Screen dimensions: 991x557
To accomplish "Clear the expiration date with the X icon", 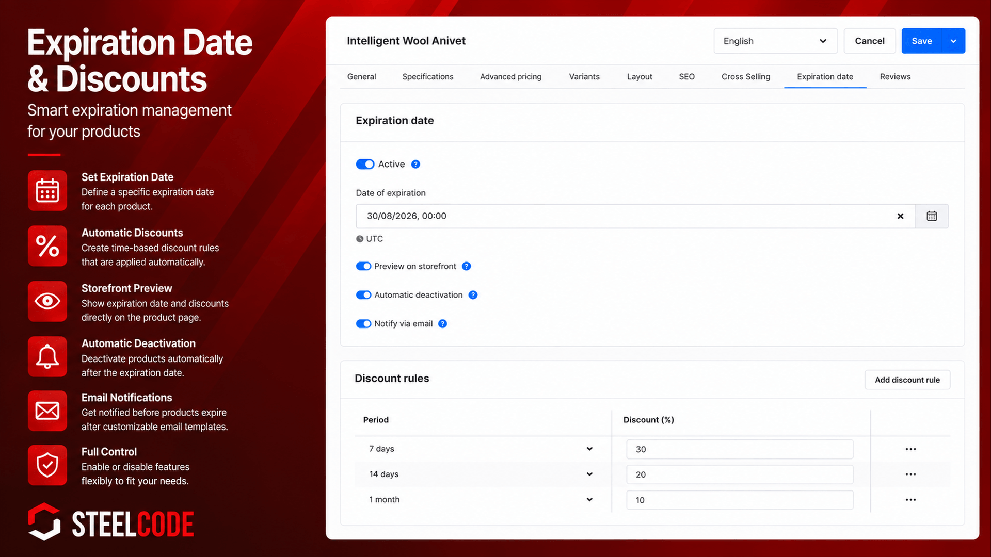I will (x=900, y=216).
